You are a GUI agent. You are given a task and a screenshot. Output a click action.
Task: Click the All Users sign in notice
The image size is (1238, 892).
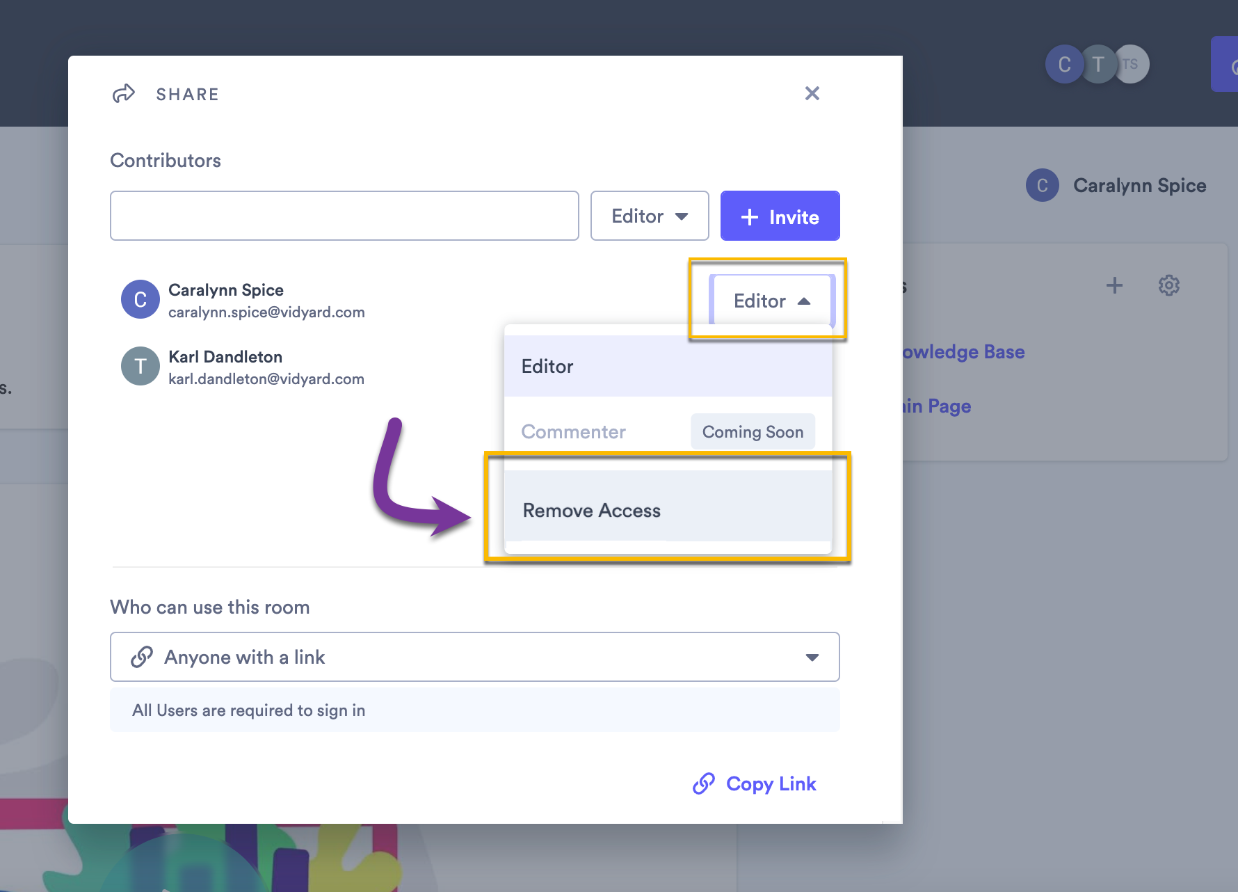pos(475,710)
